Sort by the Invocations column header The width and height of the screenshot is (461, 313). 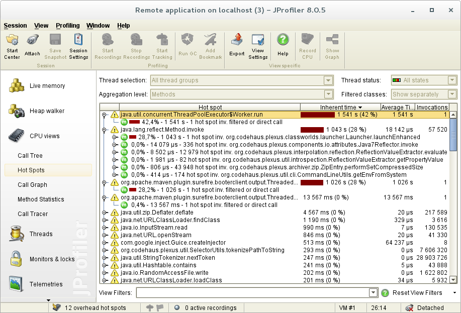[432, 108]
